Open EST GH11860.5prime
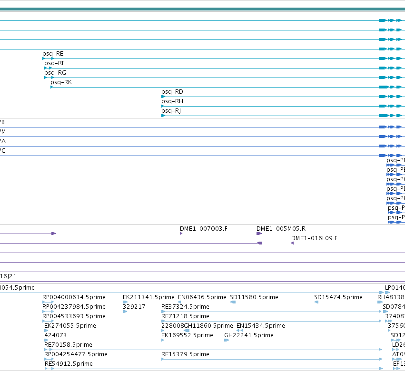Viewport: 405px width, 371px height. [208, 326]
